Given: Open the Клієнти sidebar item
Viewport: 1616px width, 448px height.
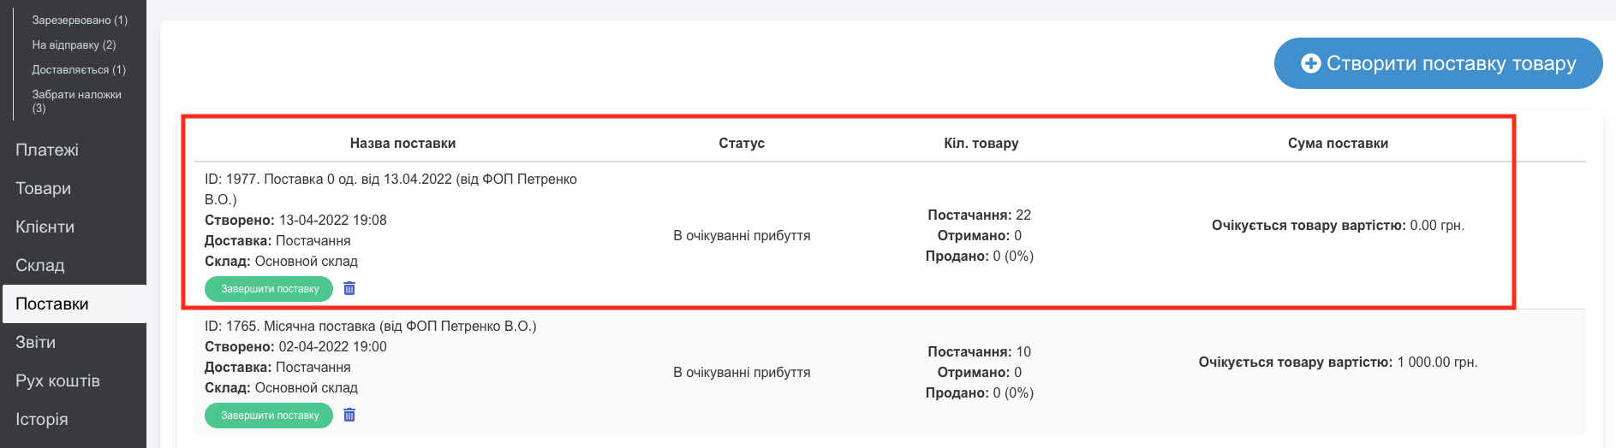Looking at the screenshot, I should [45, 227].
